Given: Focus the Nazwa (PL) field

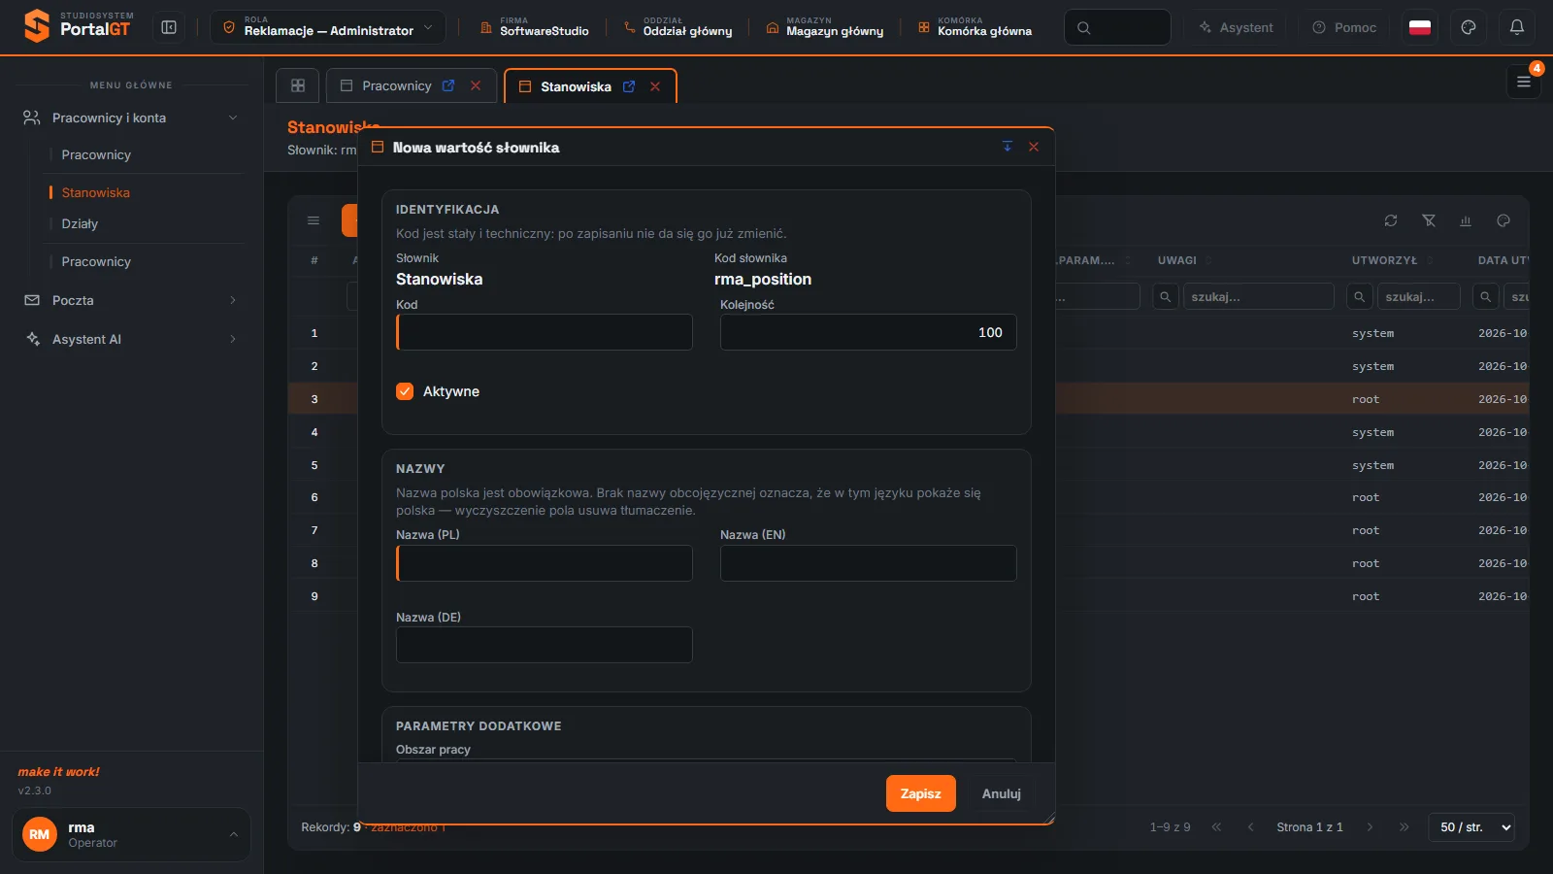Looking at the screenshot, I should coord(545,563).
